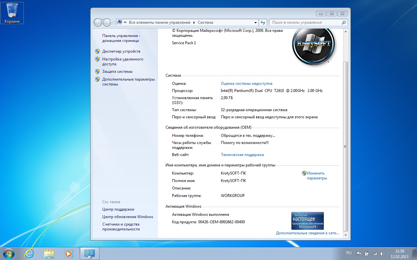This screenshot has height=260, width=417.
Task: Click the '2,00 ГБ' memory value
Action: pos(227,98)
